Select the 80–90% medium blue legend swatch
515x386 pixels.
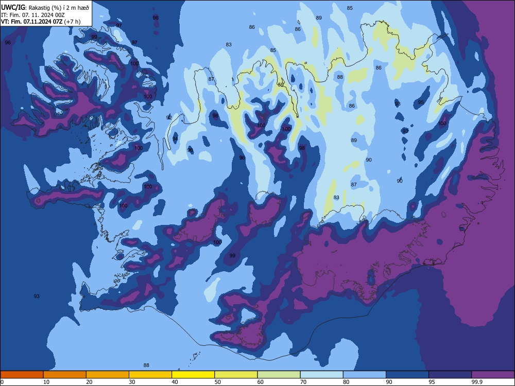pyautogui.click(x=365, y=375)
